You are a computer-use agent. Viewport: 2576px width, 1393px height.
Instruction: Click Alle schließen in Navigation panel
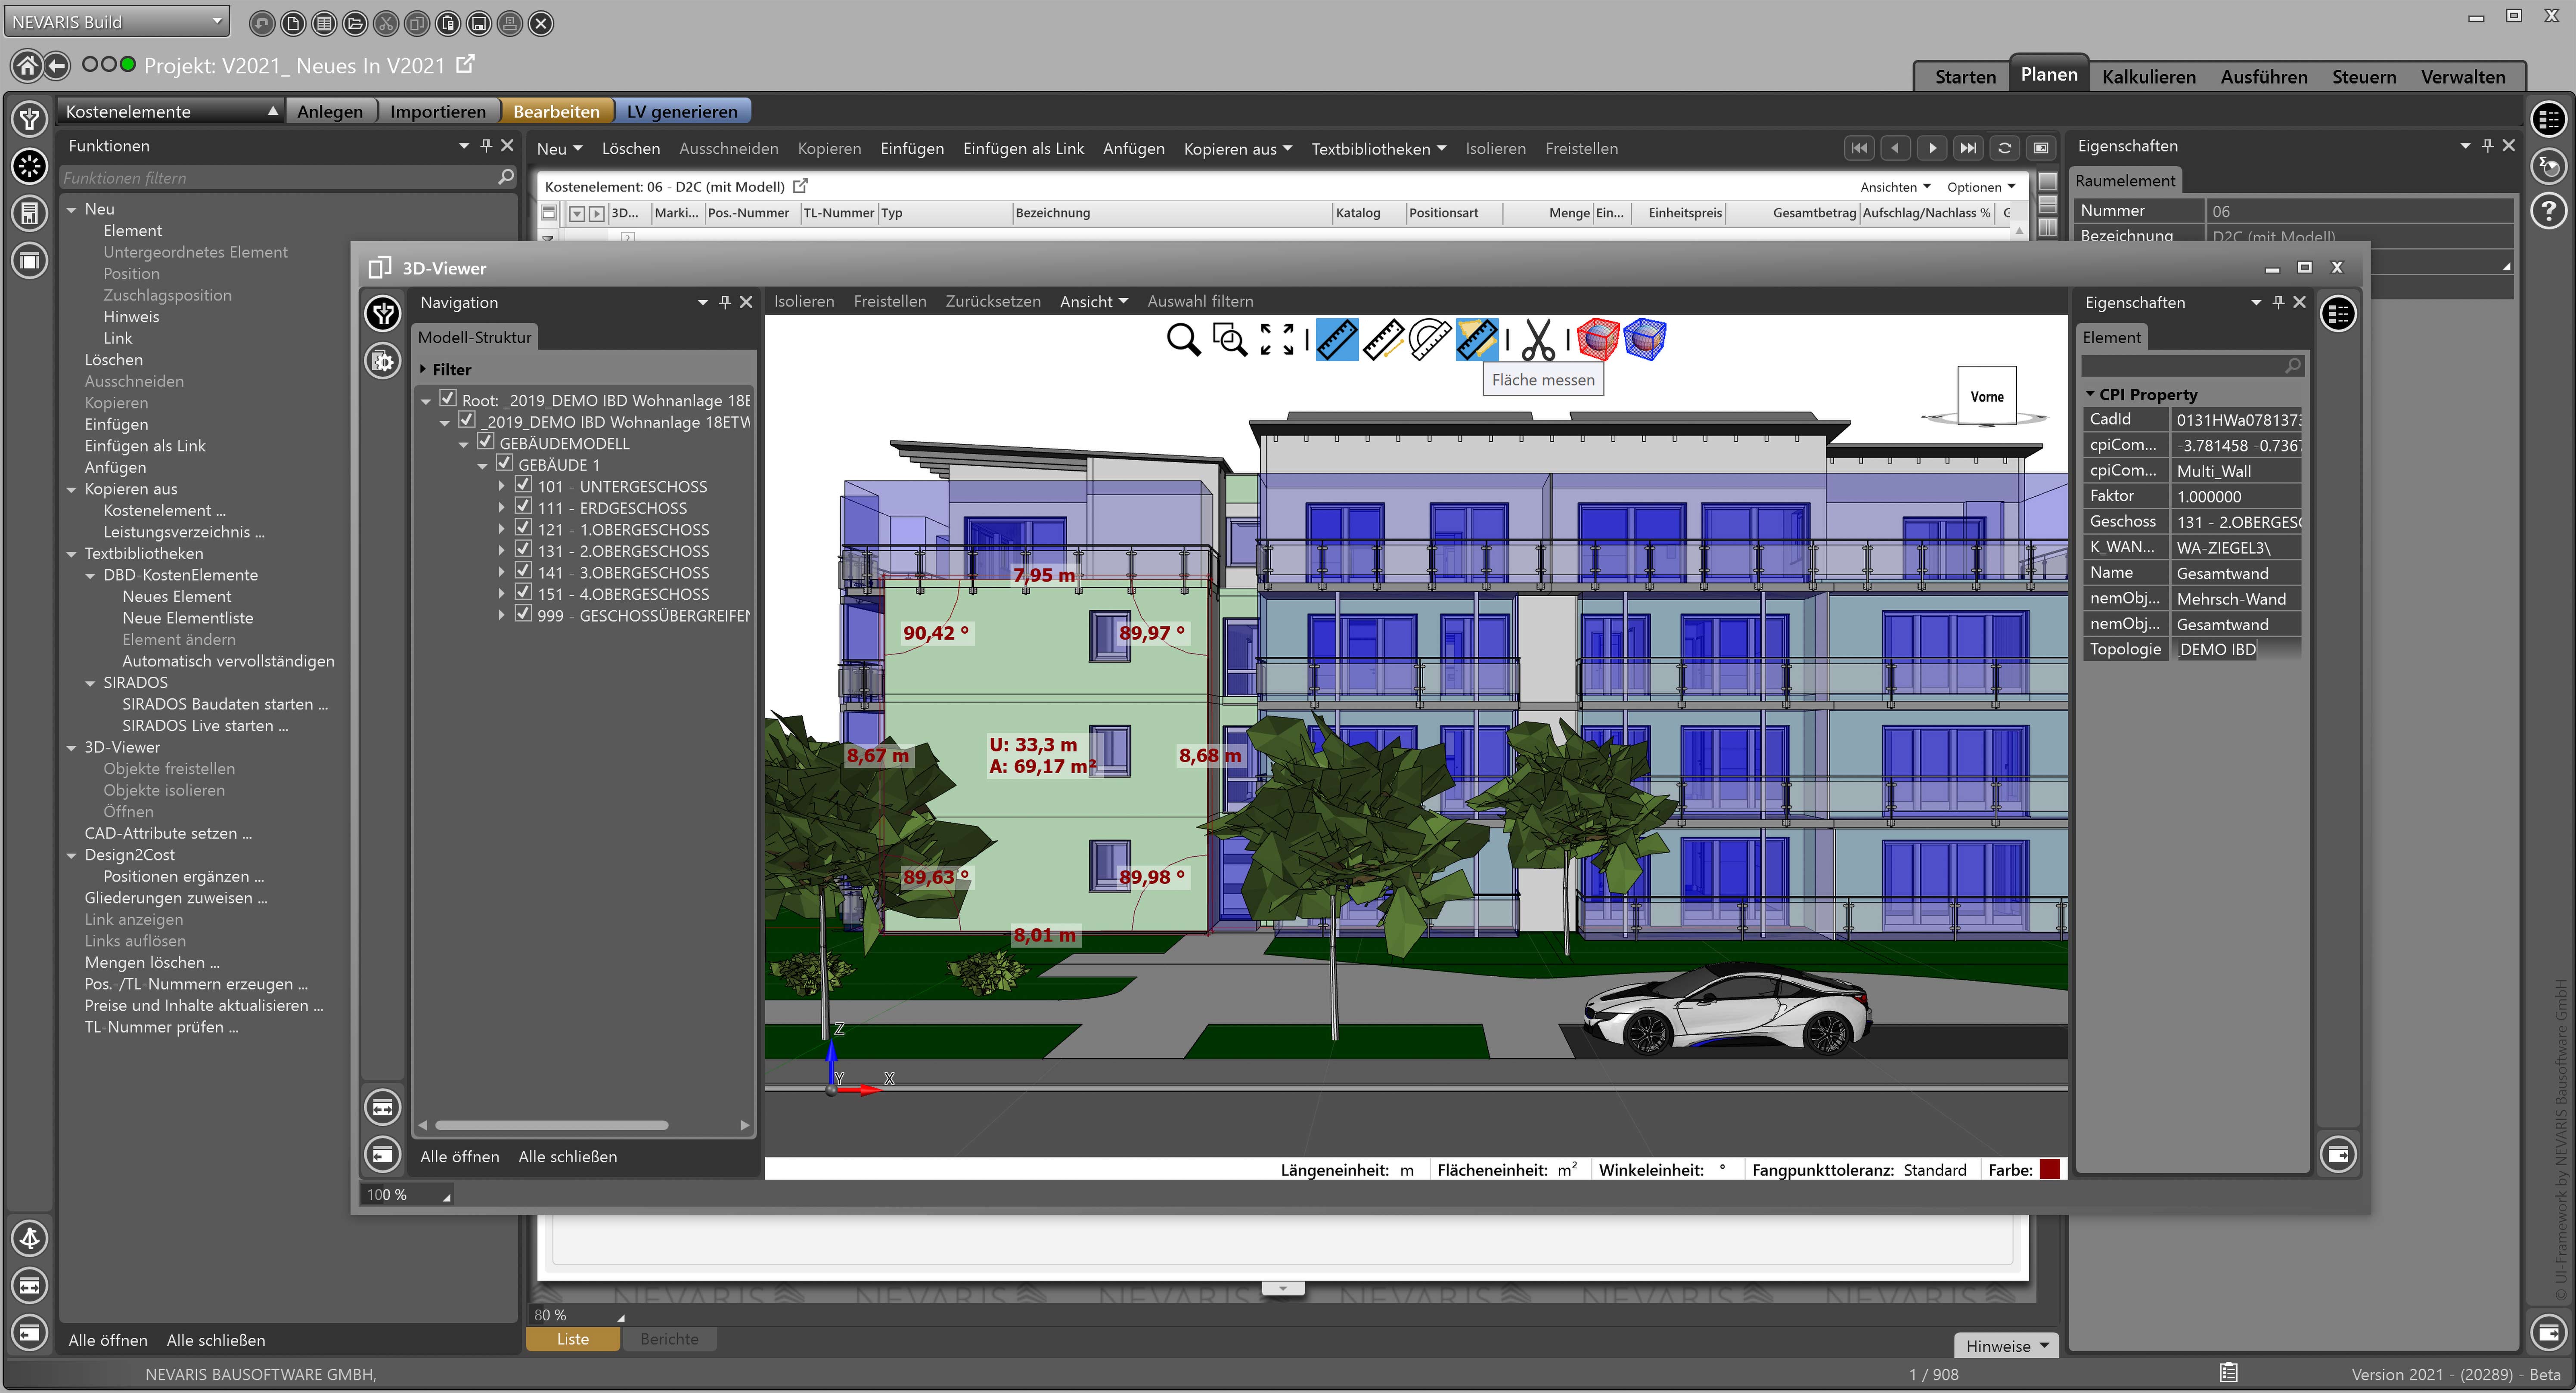pos(567,1156)
